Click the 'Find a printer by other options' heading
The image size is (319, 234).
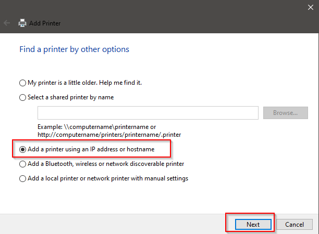click(74, 49)
